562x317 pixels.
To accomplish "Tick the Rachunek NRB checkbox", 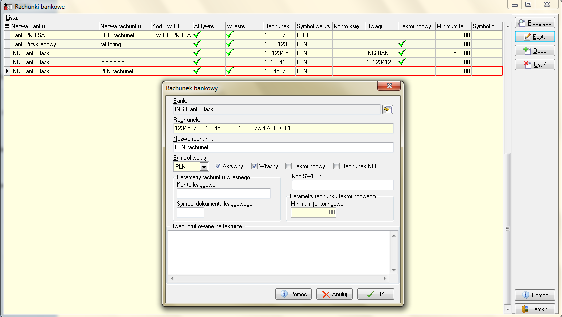I will [336, 166].
